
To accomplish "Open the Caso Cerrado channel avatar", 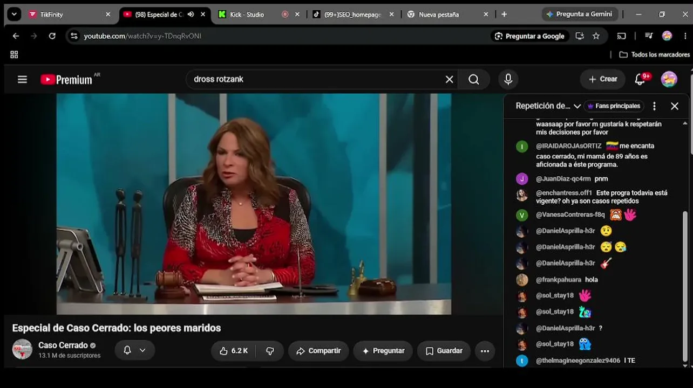I will click(x=22, y=349).
